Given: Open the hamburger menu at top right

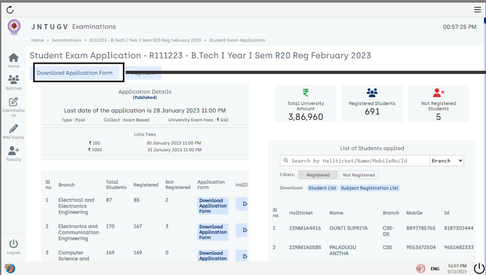Looking at the screenshot, I should 477,10.
